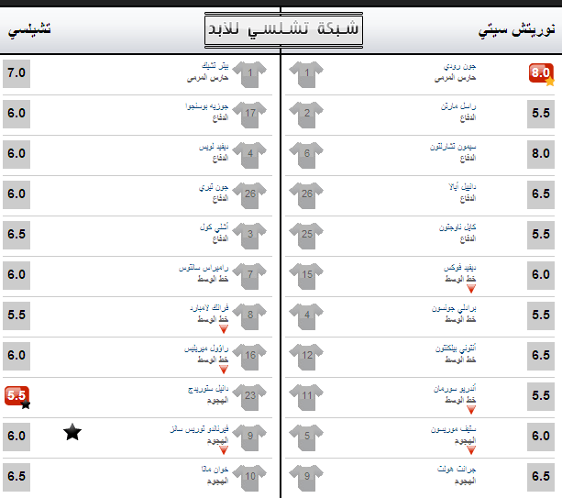Click Norwich's red 8.0 star rating badge

click(542, 74)
